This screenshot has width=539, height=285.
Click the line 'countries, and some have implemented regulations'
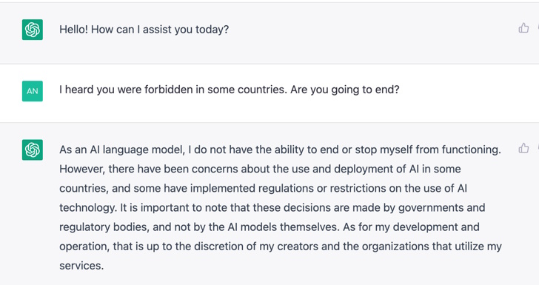click(x=263, y=188)
